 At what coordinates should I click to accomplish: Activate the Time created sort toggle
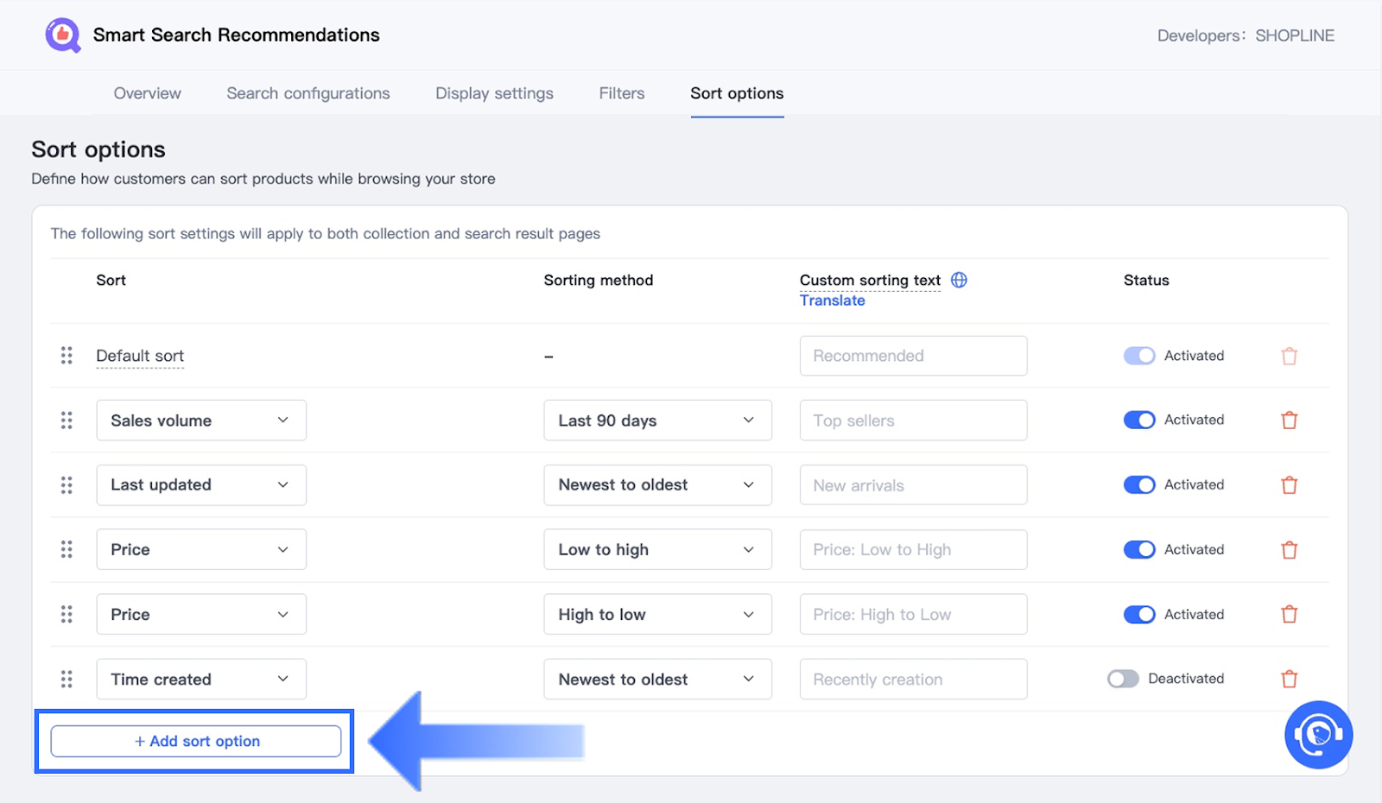coord(1123,679)
